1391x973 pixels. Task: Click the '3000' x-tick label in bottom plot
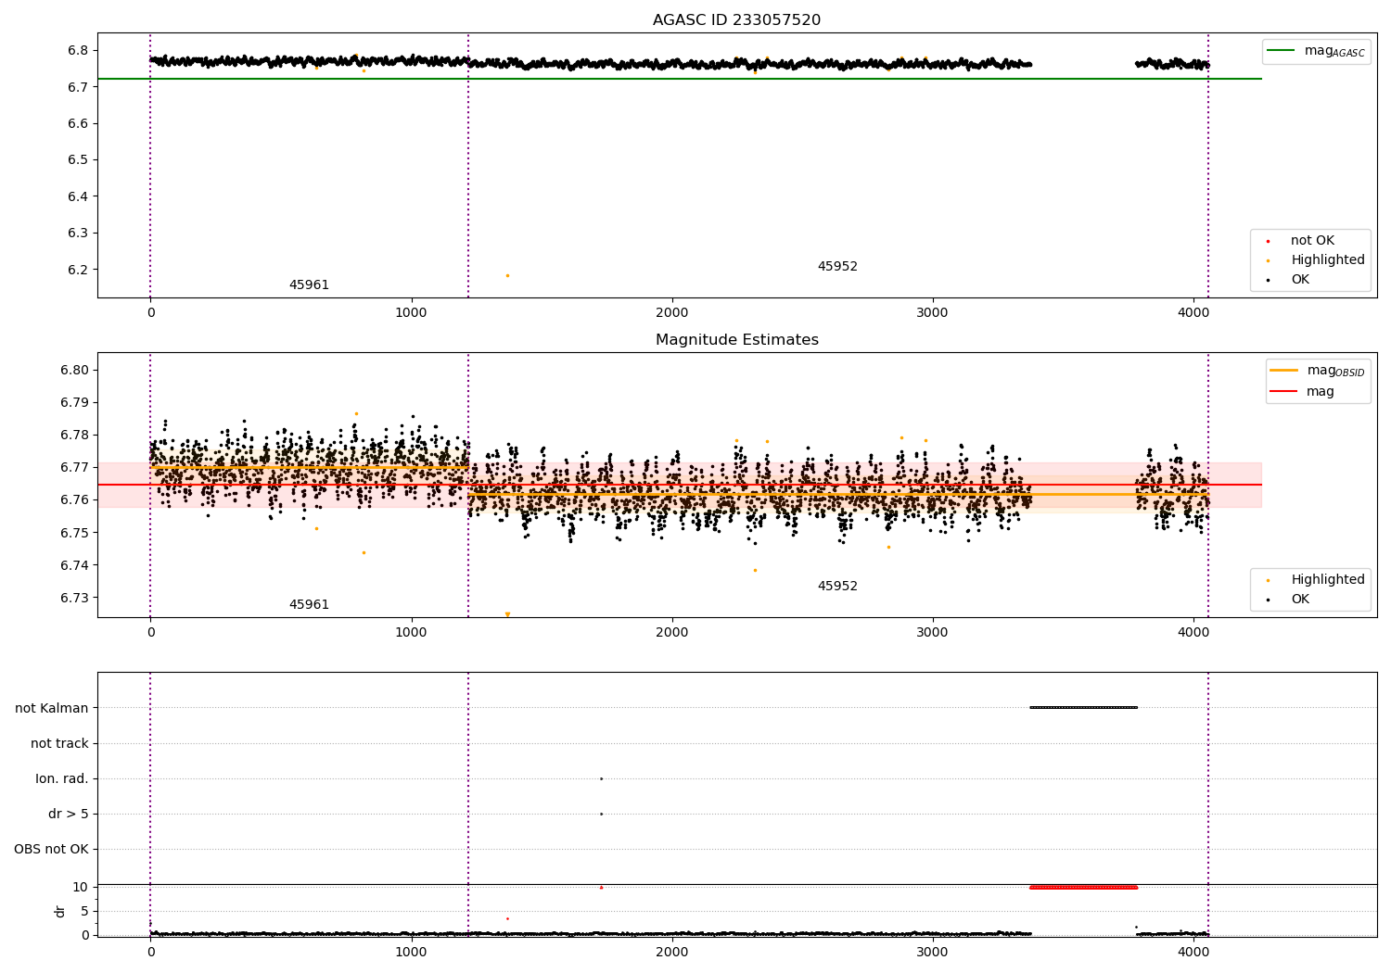tap(932, 951)
